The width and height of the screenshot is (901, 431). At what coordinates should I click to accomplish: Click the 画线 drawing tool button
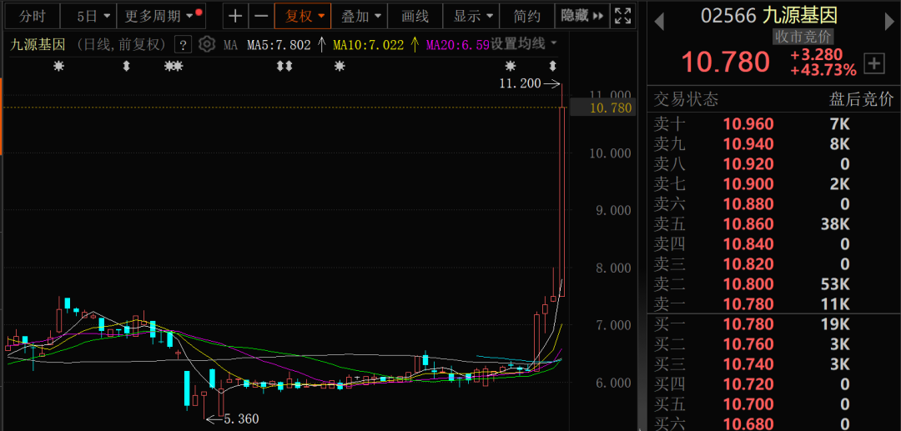pos(415,16)
